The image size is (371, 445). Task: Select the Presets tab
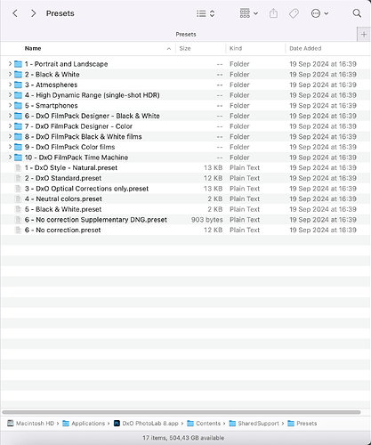186,35
